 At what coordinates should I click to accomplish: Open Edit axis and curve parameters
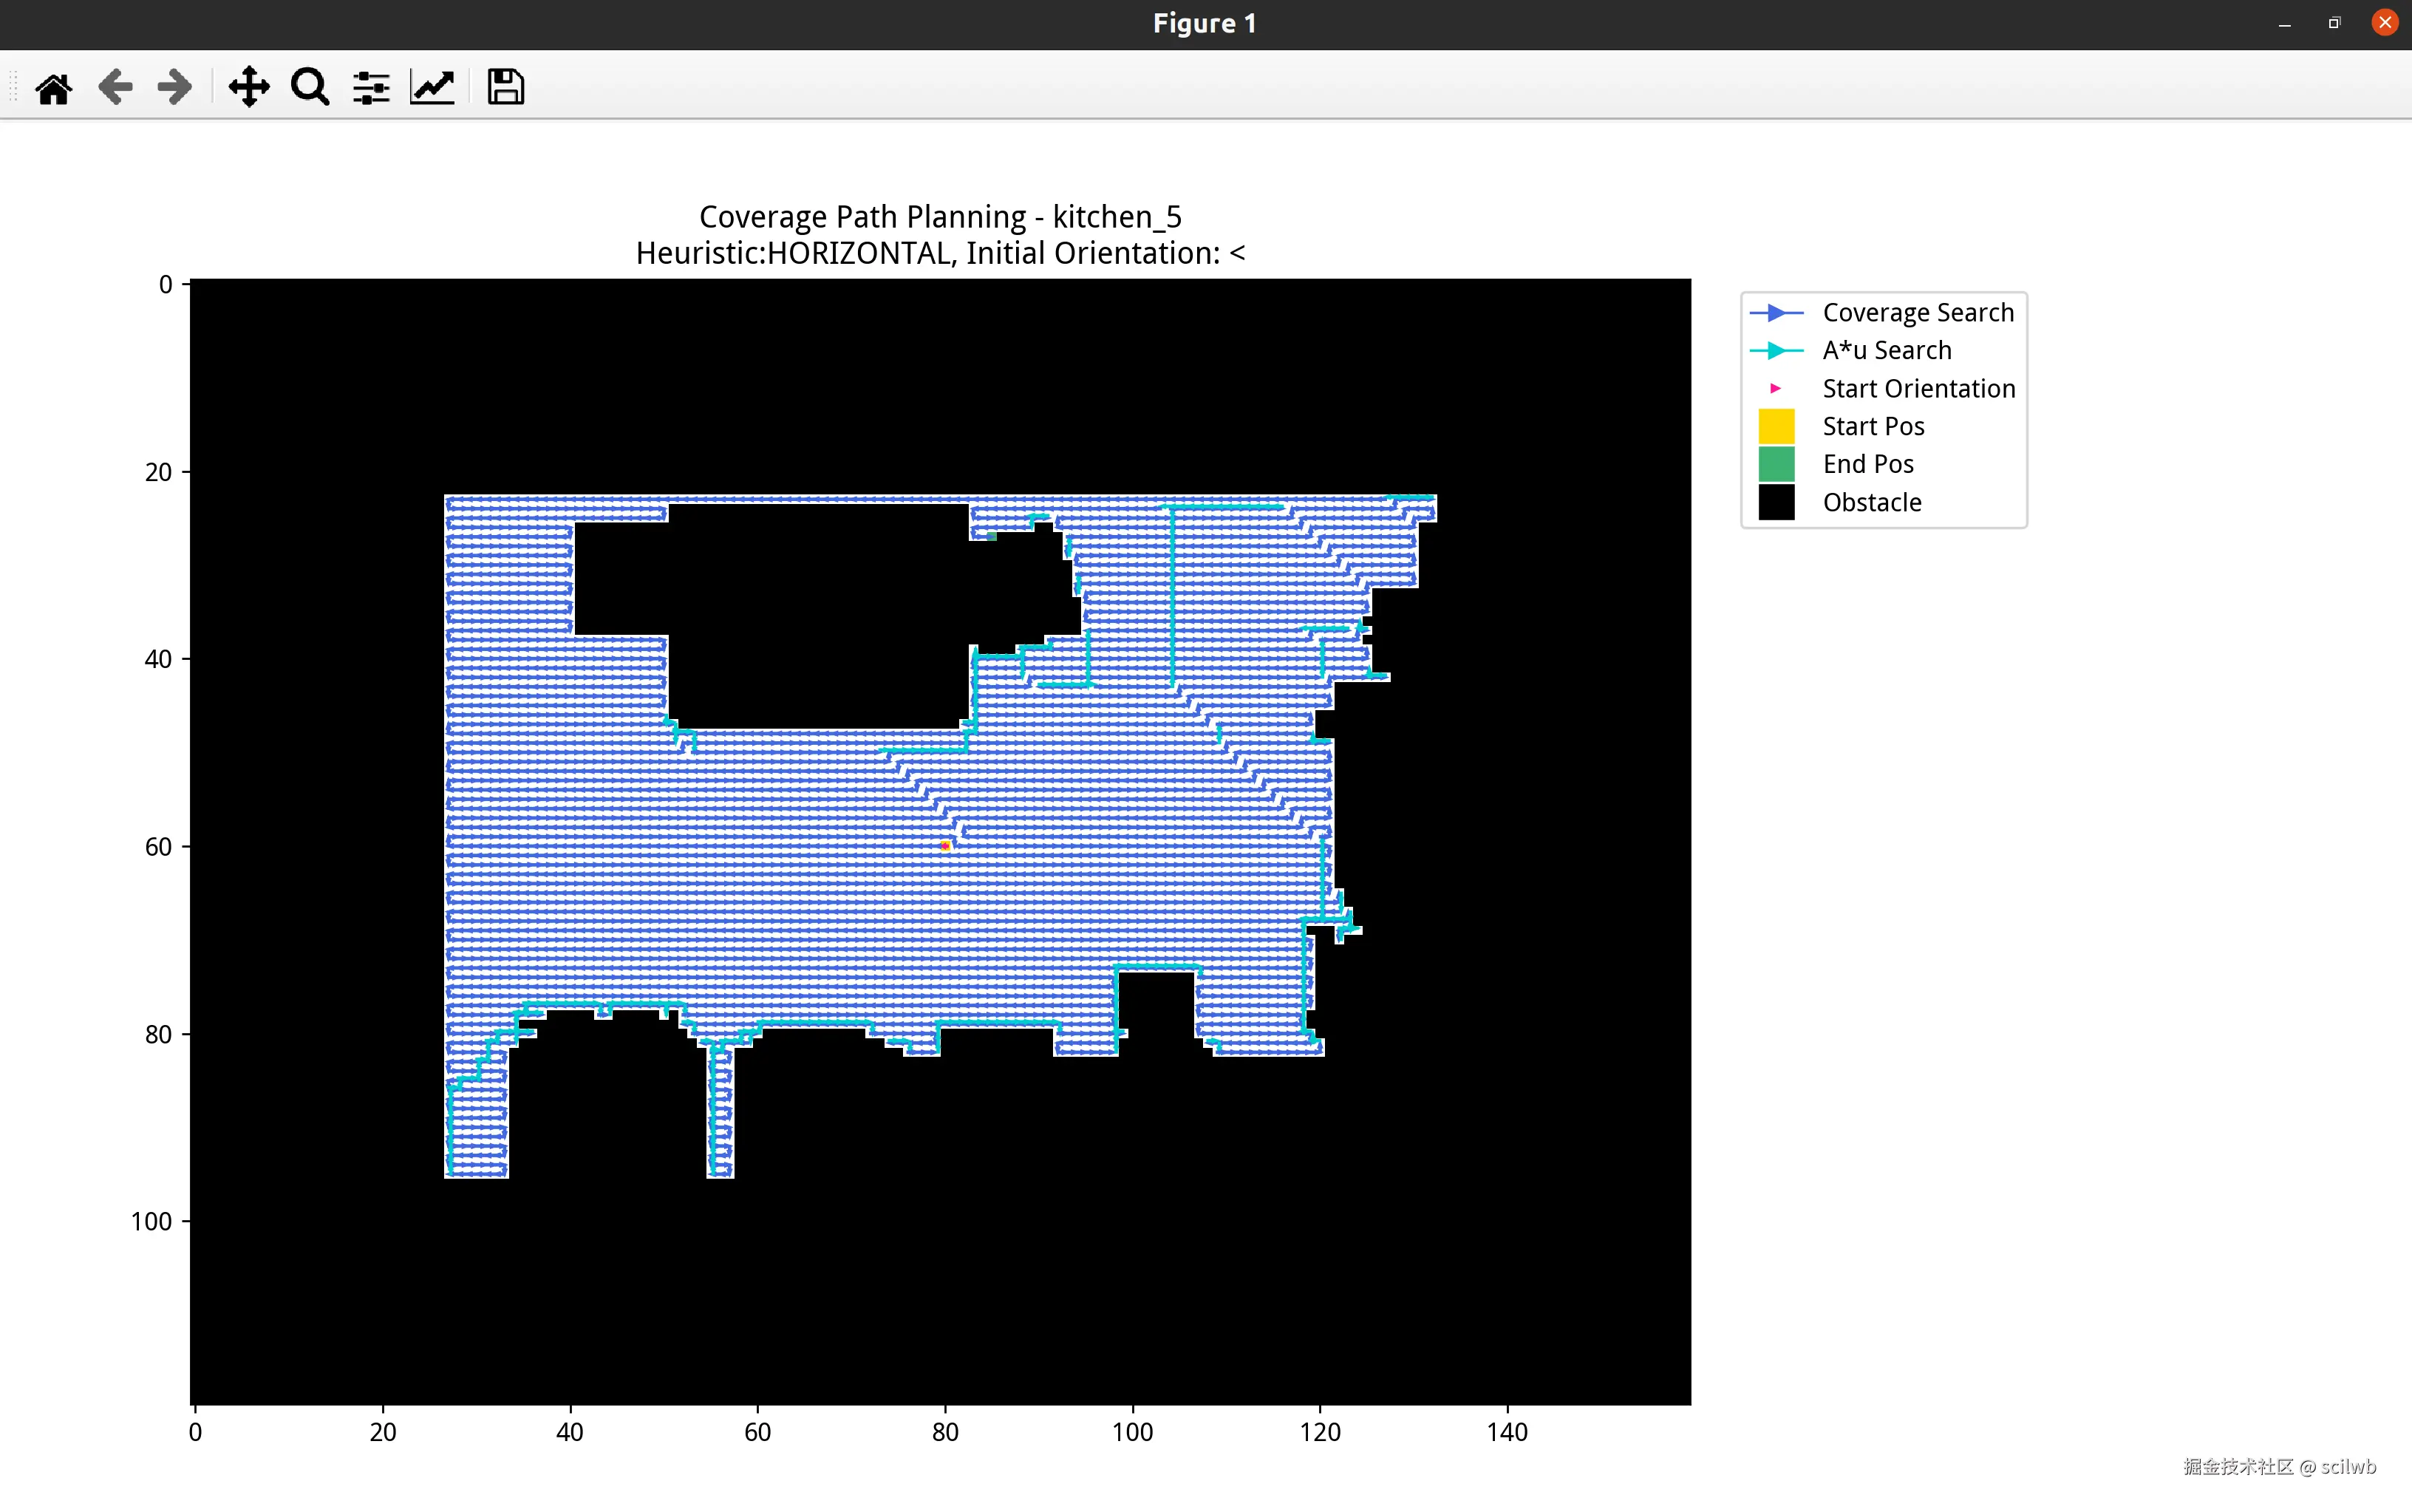pyautogui.click(x=433, y=87)
